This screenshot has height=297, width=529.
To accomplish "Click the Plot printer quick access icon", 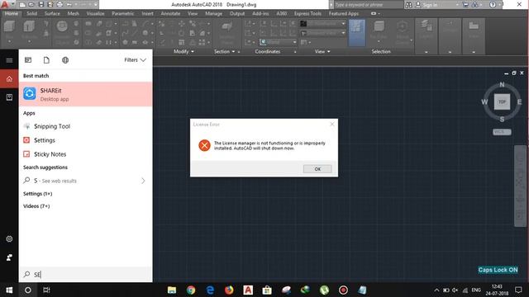I will [60, 5].
